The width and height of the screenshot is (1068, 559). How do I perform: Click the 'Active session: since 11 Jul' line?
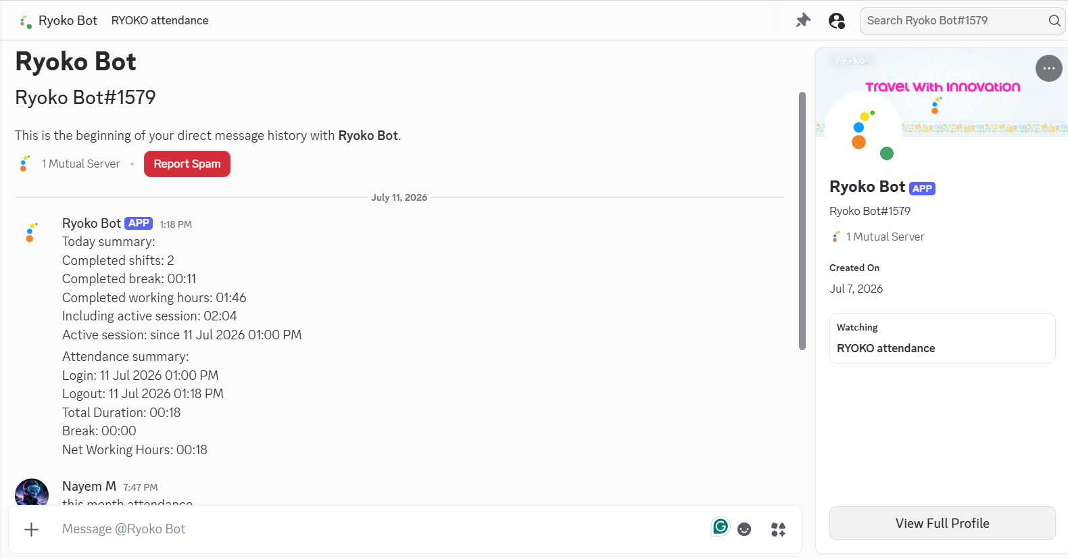pyautogui.click(x=182, y=335)
